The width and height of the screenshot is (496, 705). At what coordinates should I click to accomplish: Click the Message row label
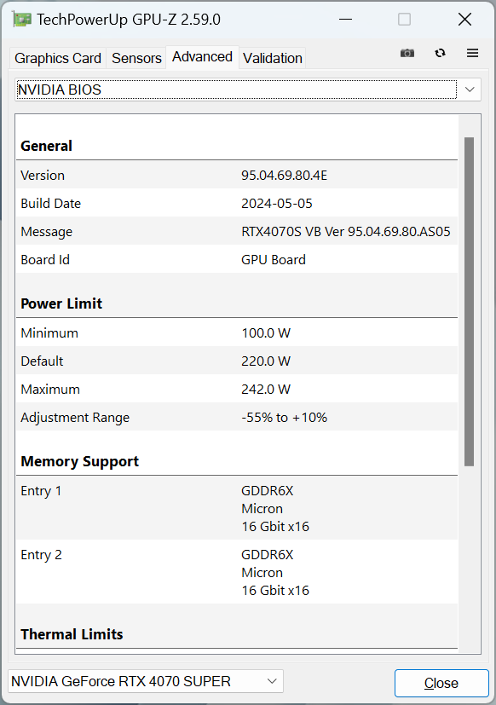[x=46, y=232]
